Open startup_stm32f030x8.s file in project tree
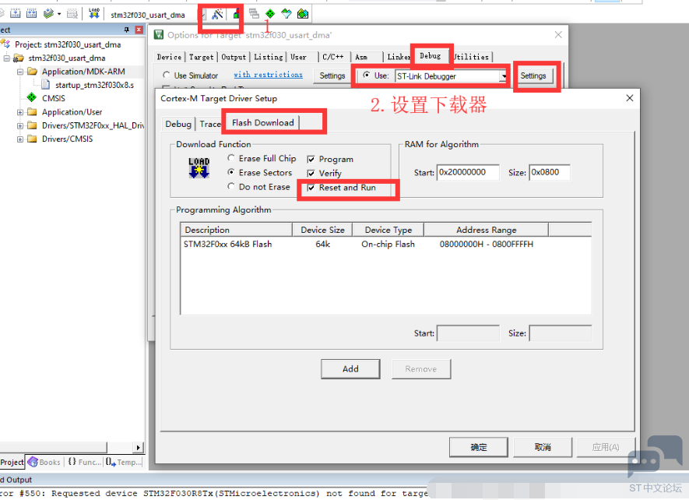This screenshot has width=689, height=500. point(93,85)
